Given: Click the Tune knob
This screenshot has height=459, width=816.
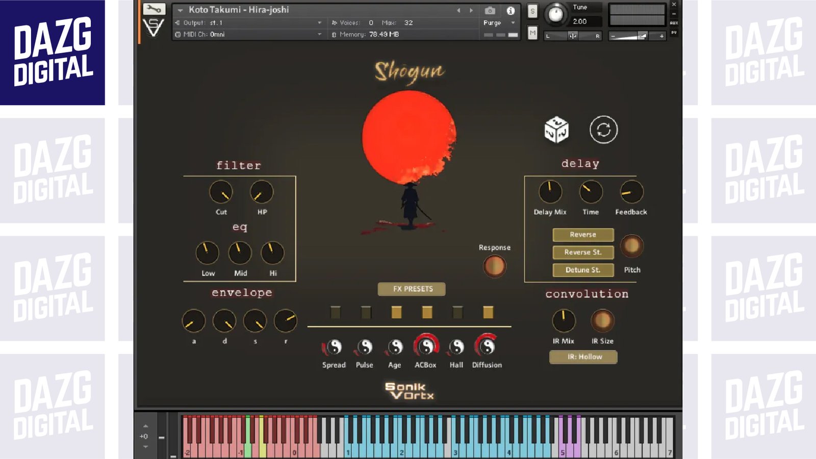Looking at the screenshot, I should point(555,15).
